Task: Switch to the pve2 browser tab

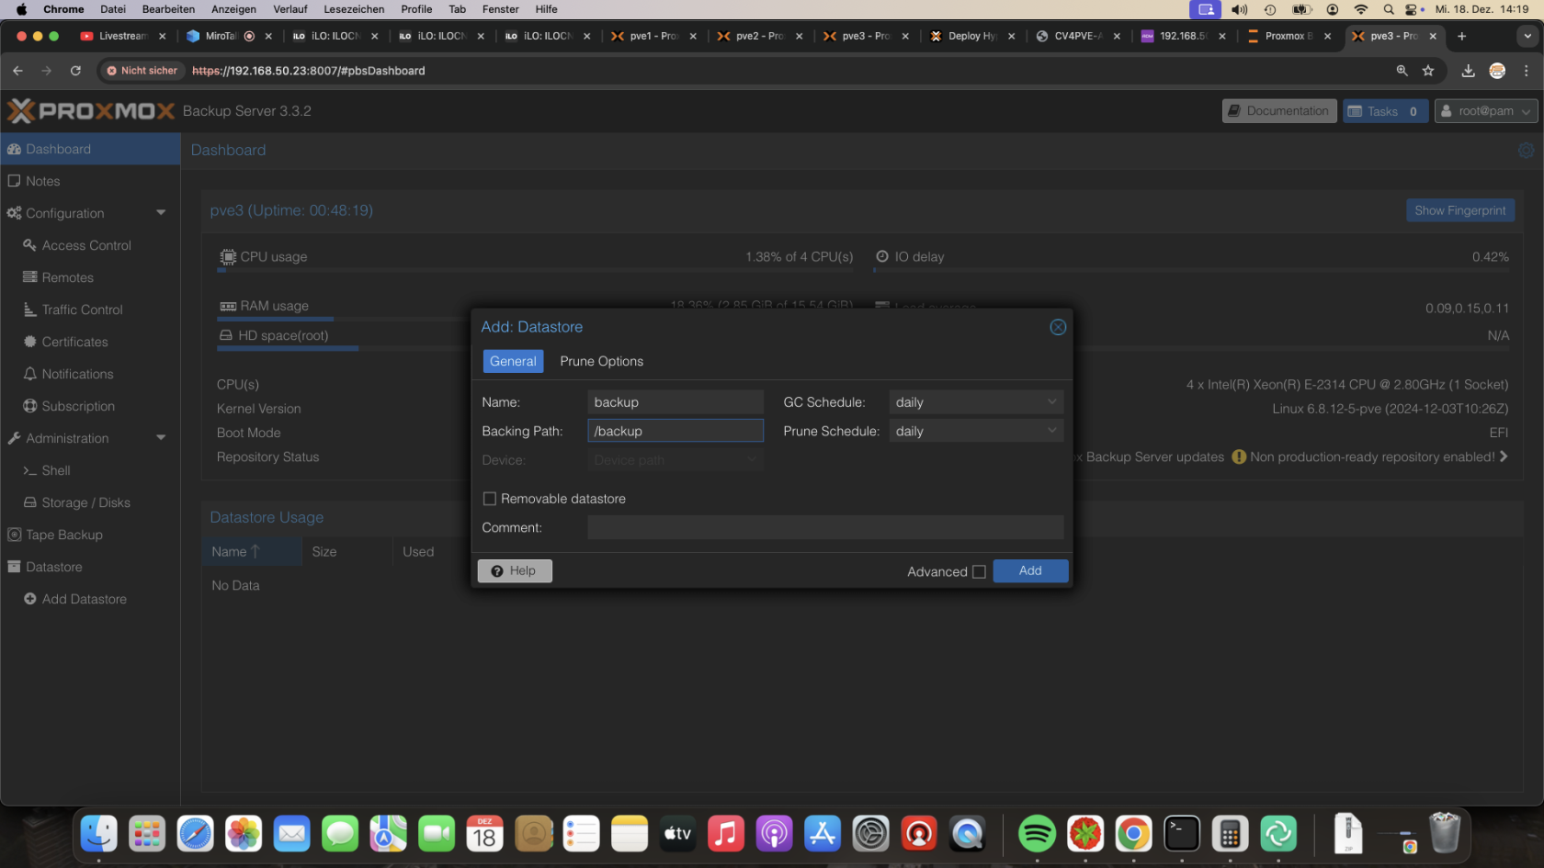Action: point(759,36)
